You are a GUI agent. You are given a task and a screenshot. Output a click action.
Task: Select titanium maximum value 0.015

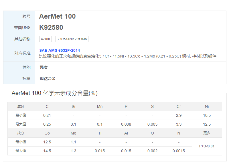tap(100, 151)
